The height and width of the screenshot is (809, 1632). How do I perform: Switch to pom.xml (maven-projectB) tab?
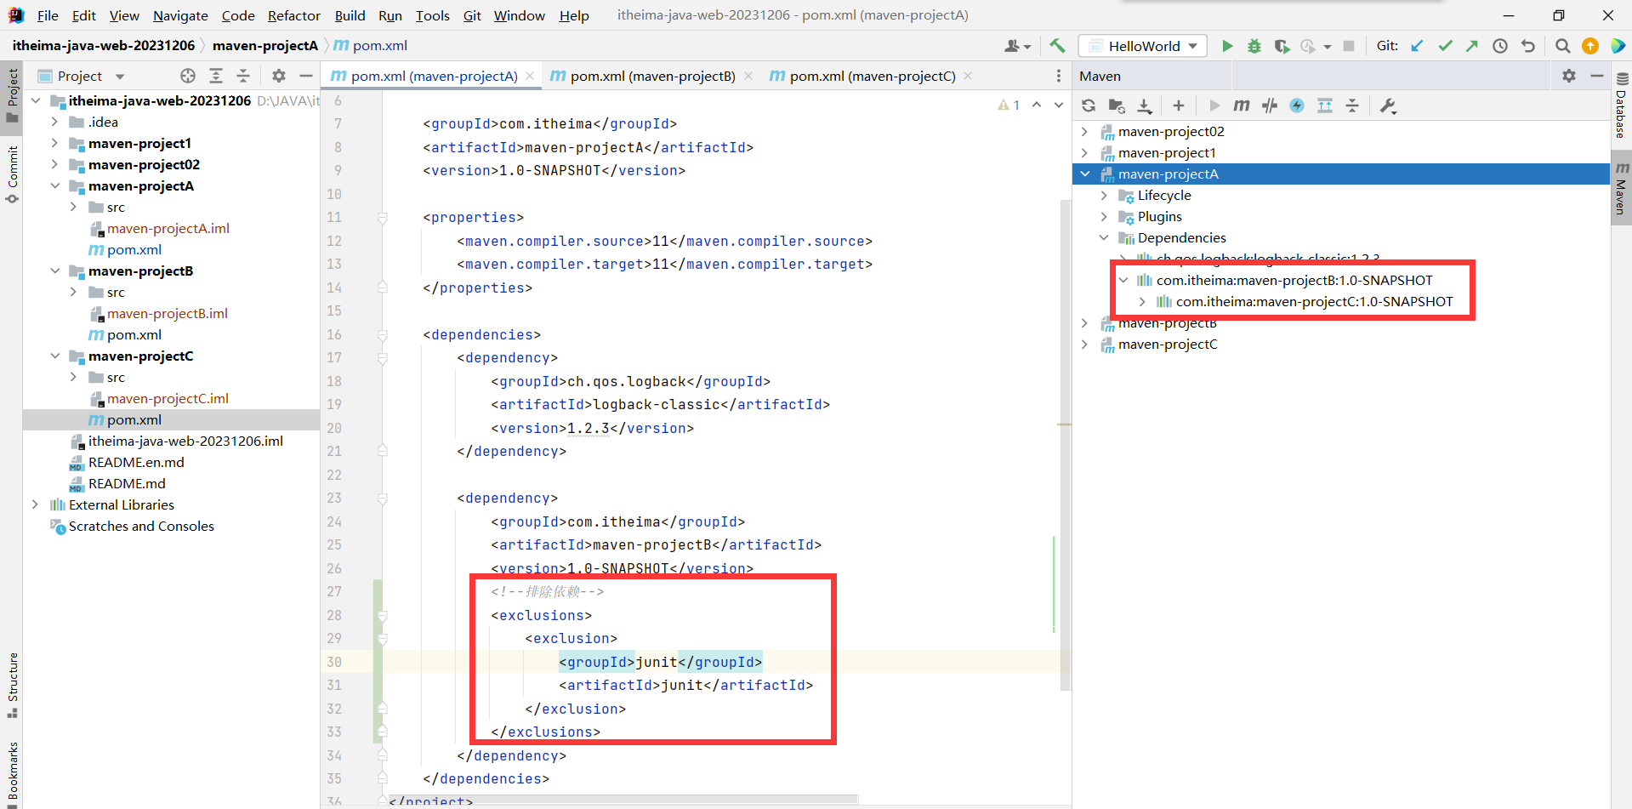click(651, 76)
